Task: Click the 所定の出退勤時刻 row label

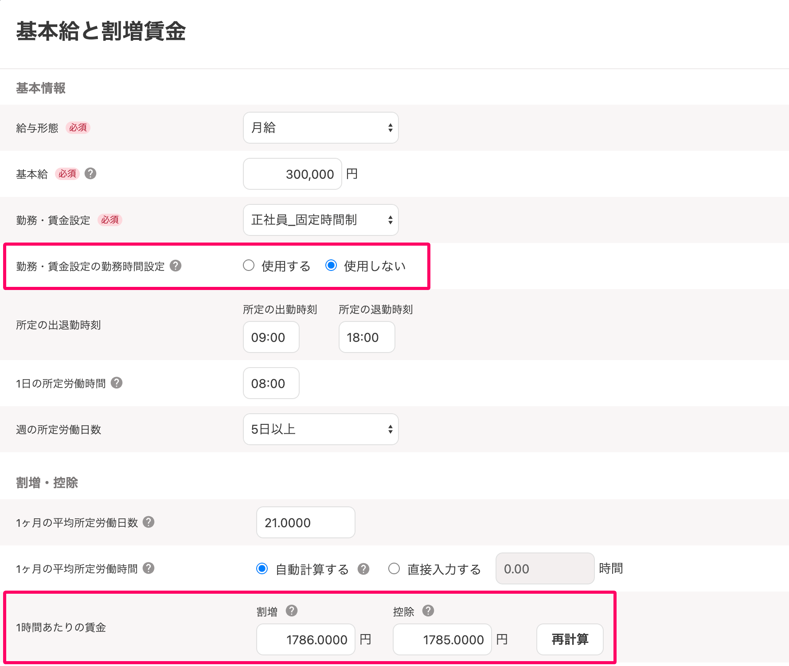Action: coord(59,325)
